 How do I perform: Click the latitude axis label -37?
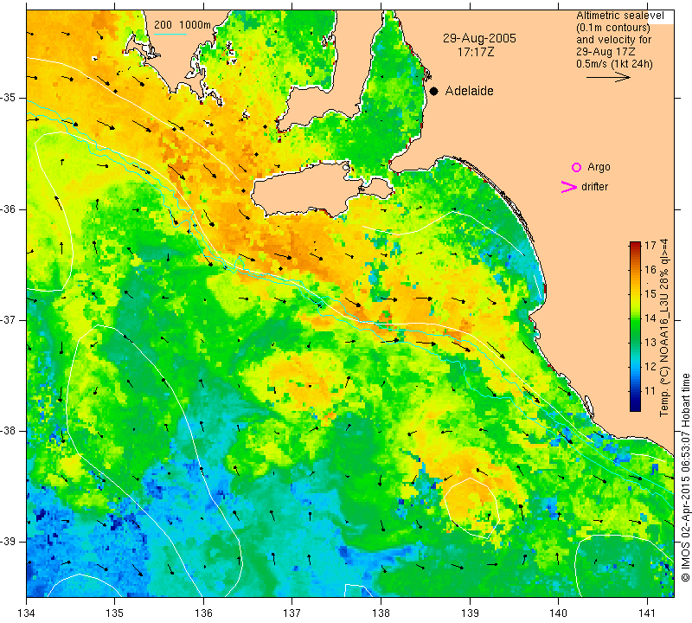[x=8, y=319]
